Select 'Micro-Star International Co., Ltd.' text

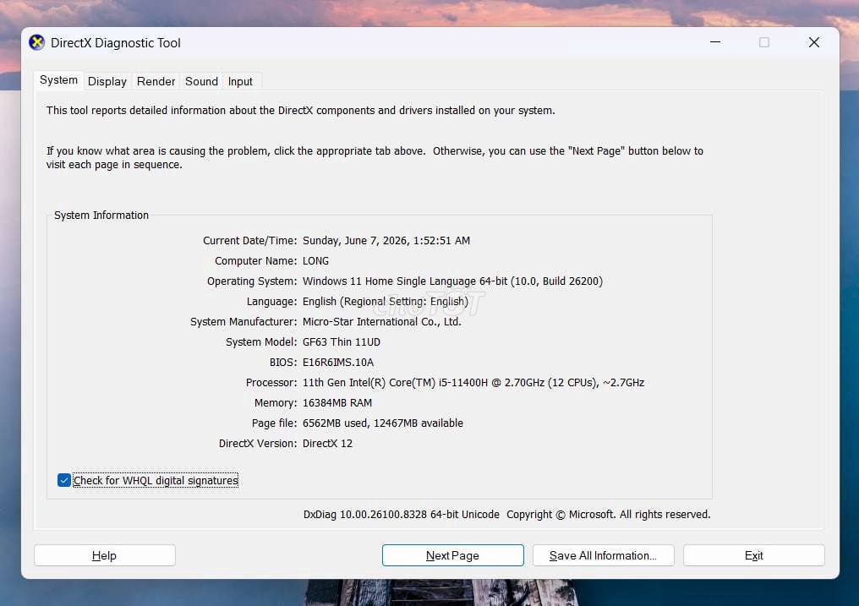(x=382, y=322)
